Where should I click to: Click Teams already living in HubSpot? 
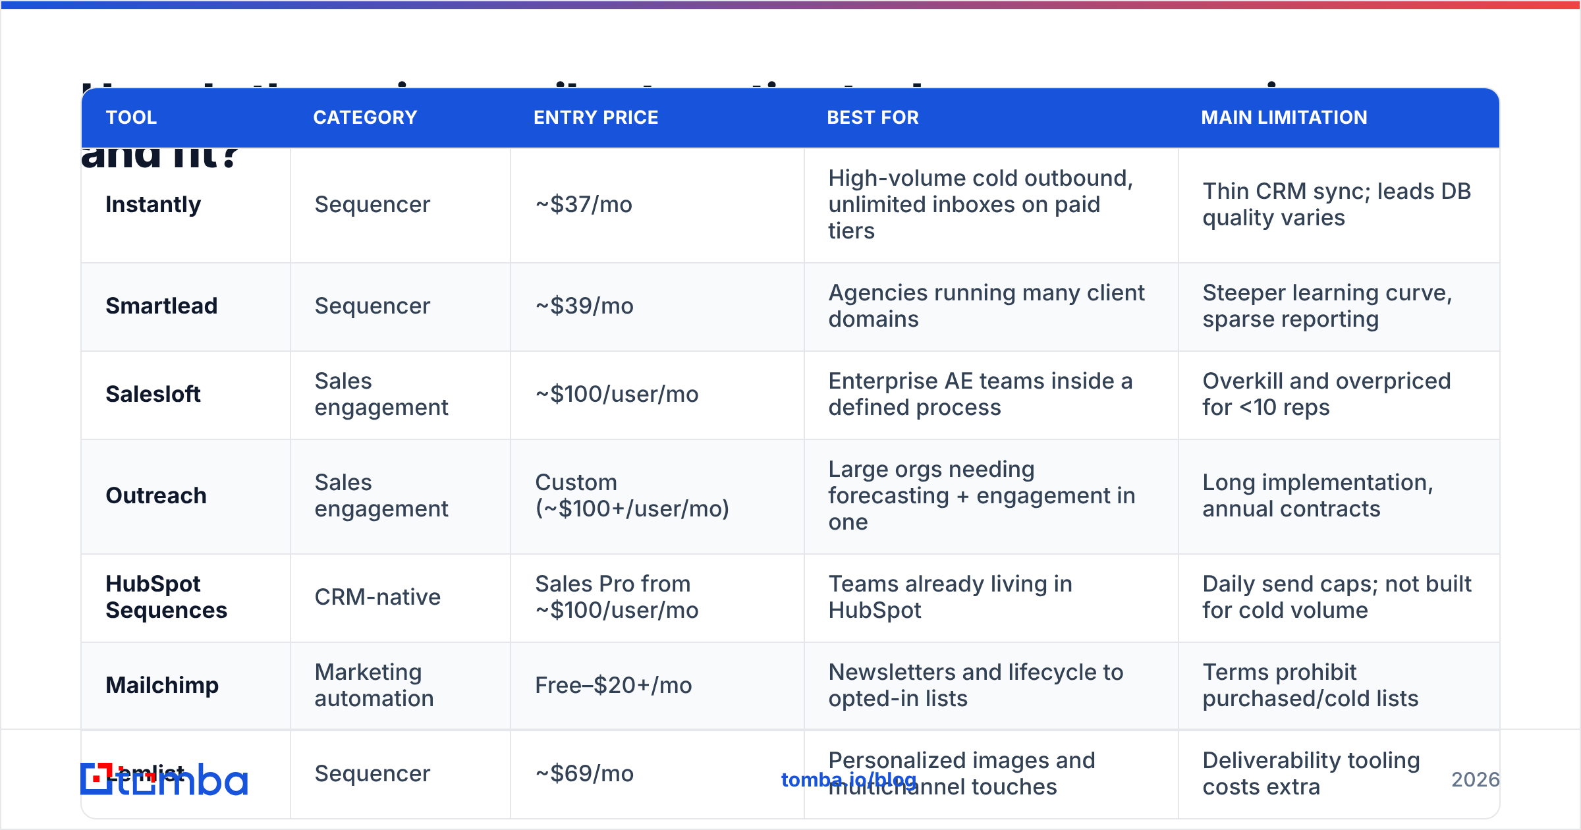[991, 597]
